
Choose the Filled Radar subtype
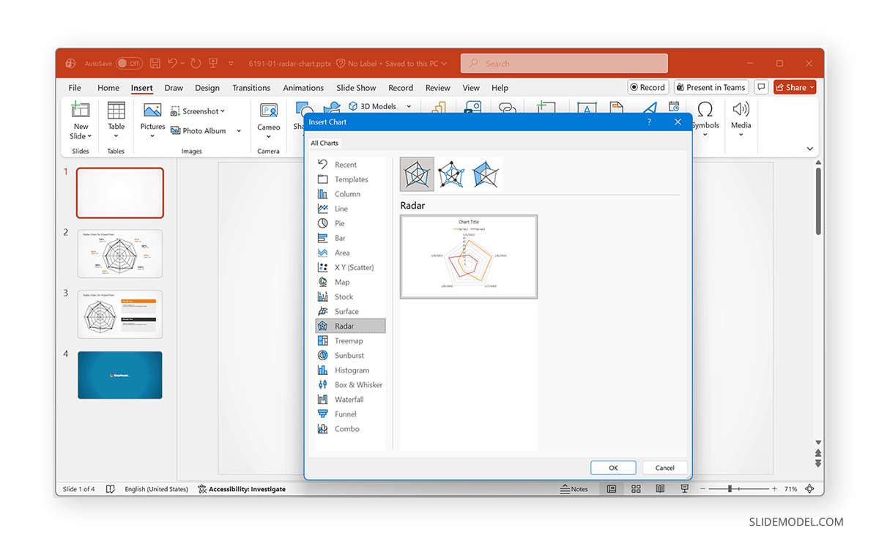(x=486, y=174)
